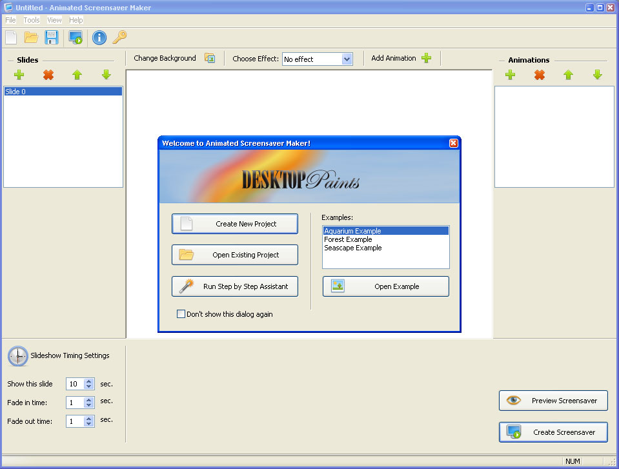
Task: Click the Create Screensaver button
Action: click(553, 432)
